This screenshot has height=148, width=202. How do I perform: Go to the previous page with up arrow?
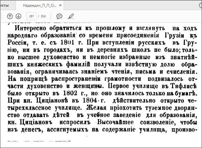(x=10, y=16)
